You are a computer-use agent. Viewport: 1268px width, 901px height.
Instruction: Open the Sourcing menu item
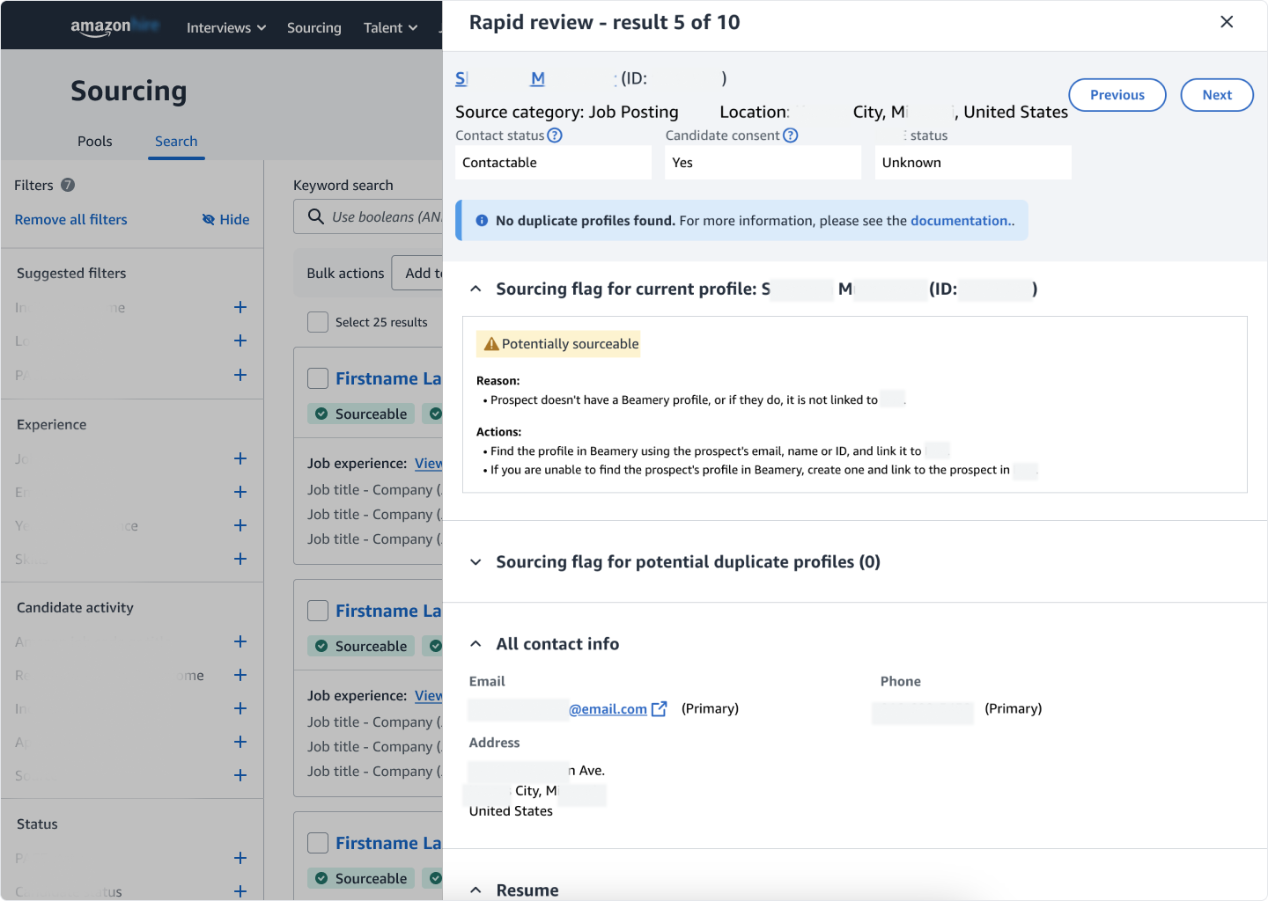[x=313, y=28]
